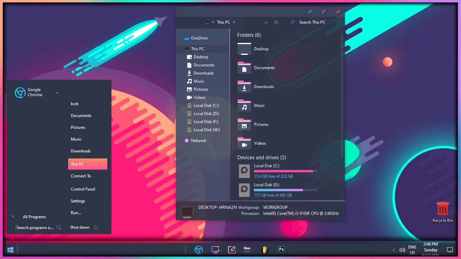This screenshot has height=259, width=461.
Task: Click This PC in the address bar
Action: click(223, 22)
